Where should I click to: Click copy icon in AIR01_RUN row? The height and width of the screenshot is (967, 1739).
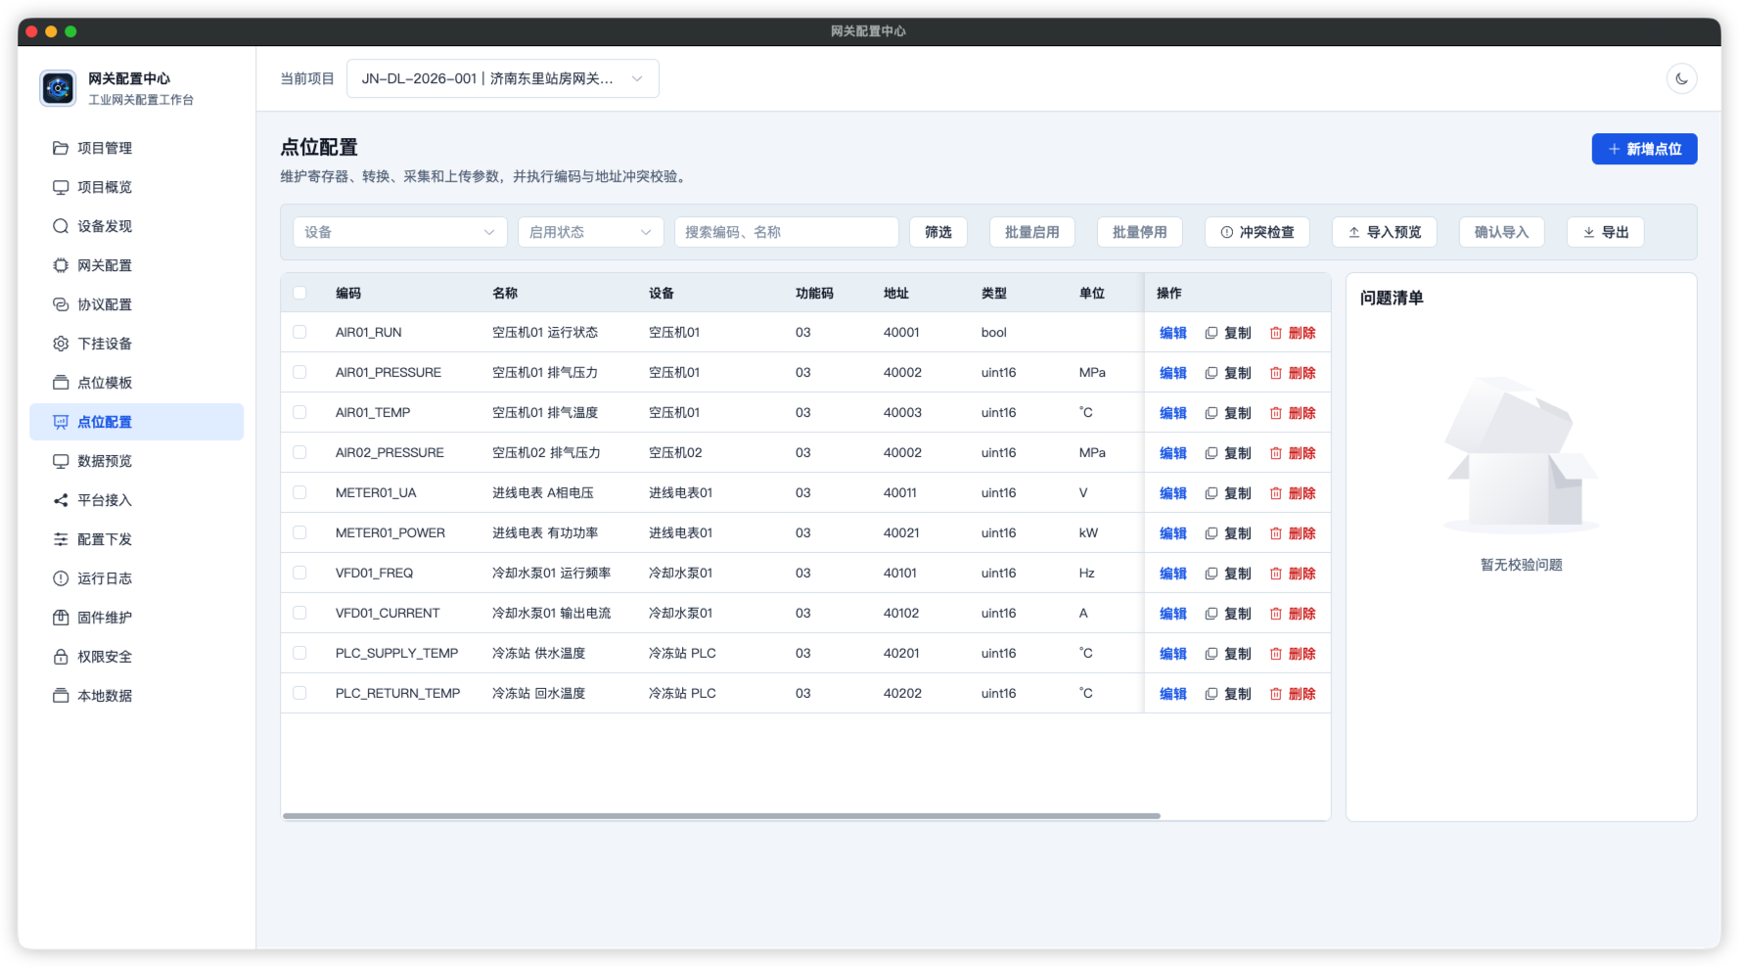(x=1211, y=333)
